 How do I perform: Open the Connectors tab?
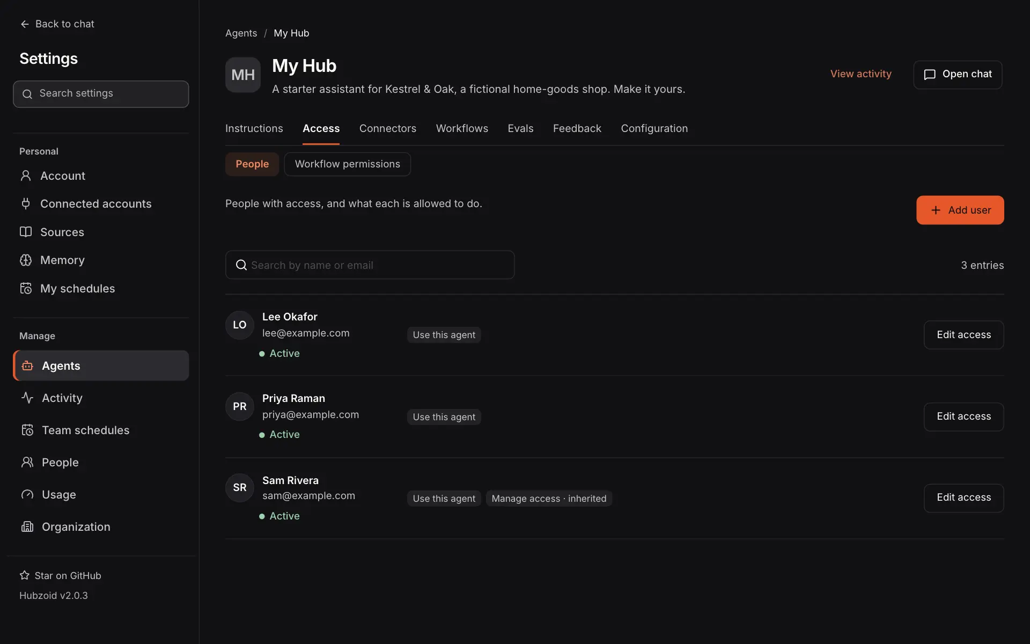click(388, 128)
